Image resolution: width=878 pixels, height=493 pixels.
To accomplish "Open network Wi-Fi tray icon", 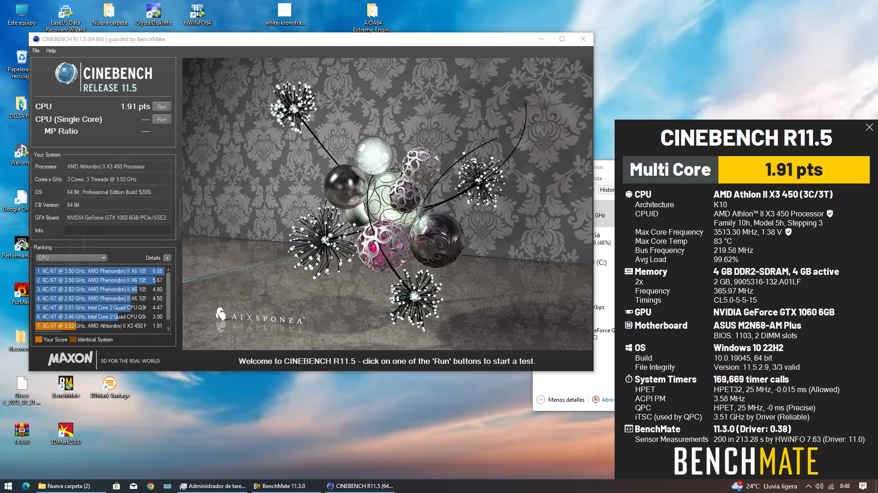I will (x=831, y=486).
